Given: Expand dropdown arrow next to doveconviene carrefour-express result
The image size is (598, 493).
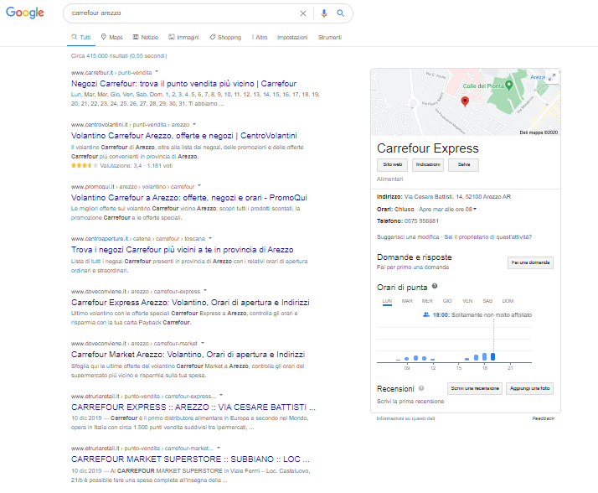Looking at the screenshot, I should tap(205, 291).
